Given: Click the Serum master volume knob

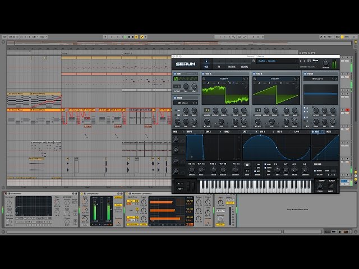Looking at the screenshot, I should click(x=325, y=63).
